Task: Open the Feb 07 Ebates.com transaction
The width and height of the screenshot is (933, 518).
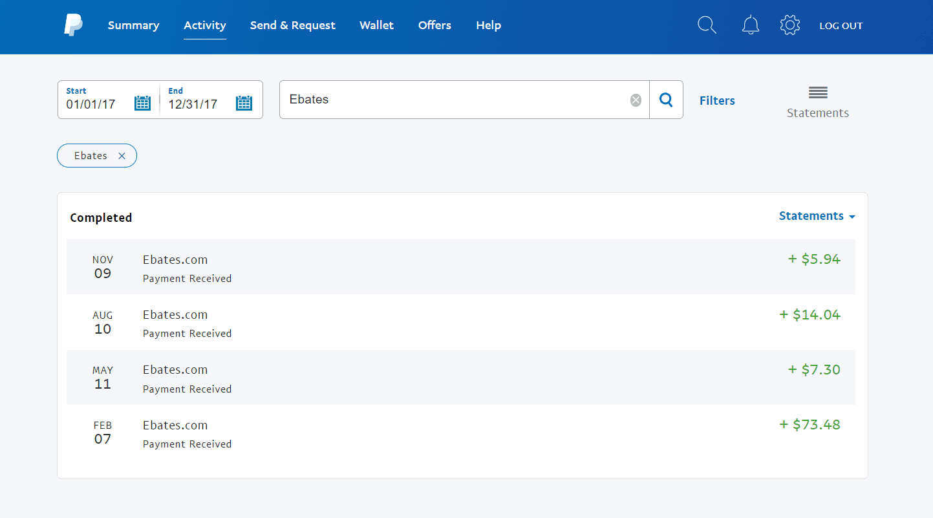Action: 461,432
